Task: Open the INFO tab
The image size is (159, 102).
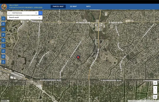Action: point(88,6)
